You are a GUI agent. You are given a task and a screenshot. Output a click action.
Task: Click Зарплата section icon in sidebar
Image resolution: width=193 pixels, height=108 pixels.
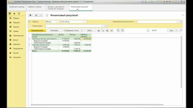pos(10,44)
